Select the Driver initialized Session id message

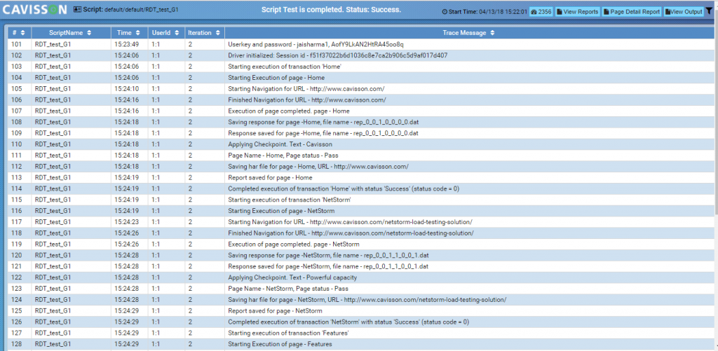tap(337, 55)
